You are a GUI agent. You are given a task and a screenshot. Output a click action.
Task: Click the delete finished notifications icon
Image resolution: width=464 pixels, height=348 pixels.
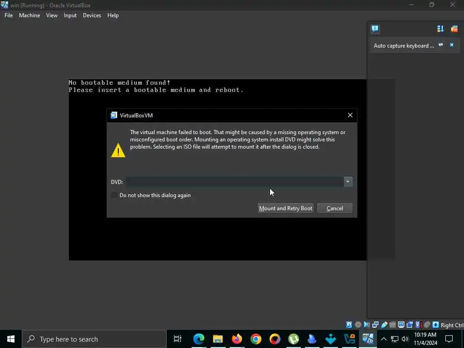(454, 29)
